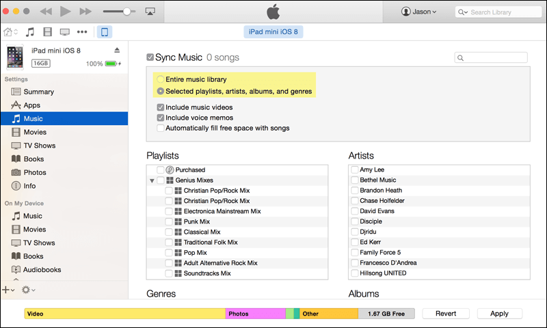Click the Soundtracks Mix grid icon
547x328 pixels.
pyautogui.click(x=178, y=273)
